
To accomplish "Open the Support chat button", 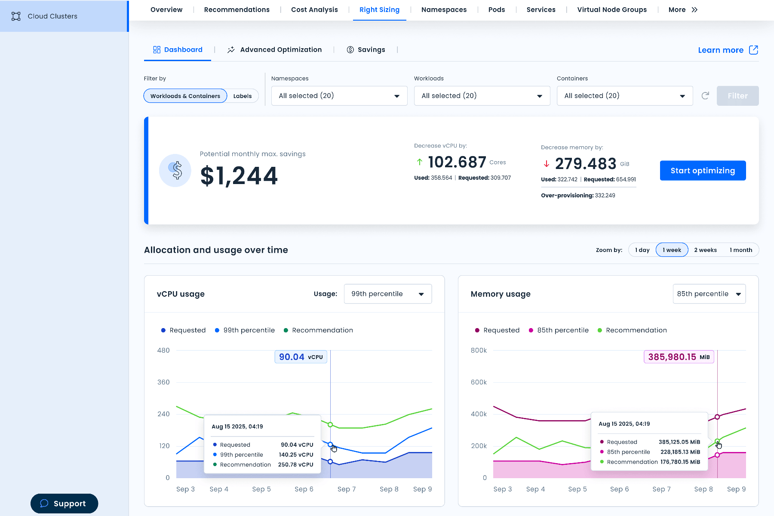I will point(64,504).
